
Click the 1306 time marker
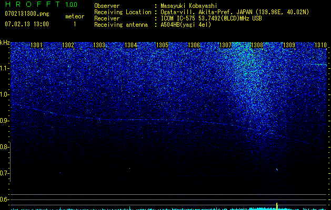194,45
